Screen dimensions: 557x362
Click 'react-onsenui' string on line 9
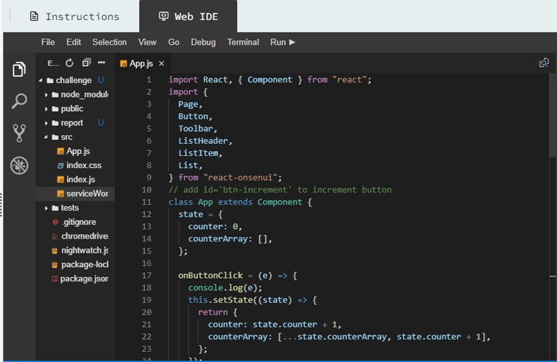[240, 177]
